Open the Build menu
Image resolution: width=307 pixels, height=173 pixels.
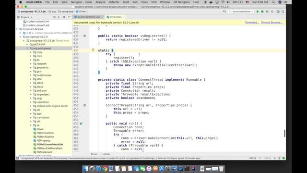pyautogui.click(x=126, y=2)
